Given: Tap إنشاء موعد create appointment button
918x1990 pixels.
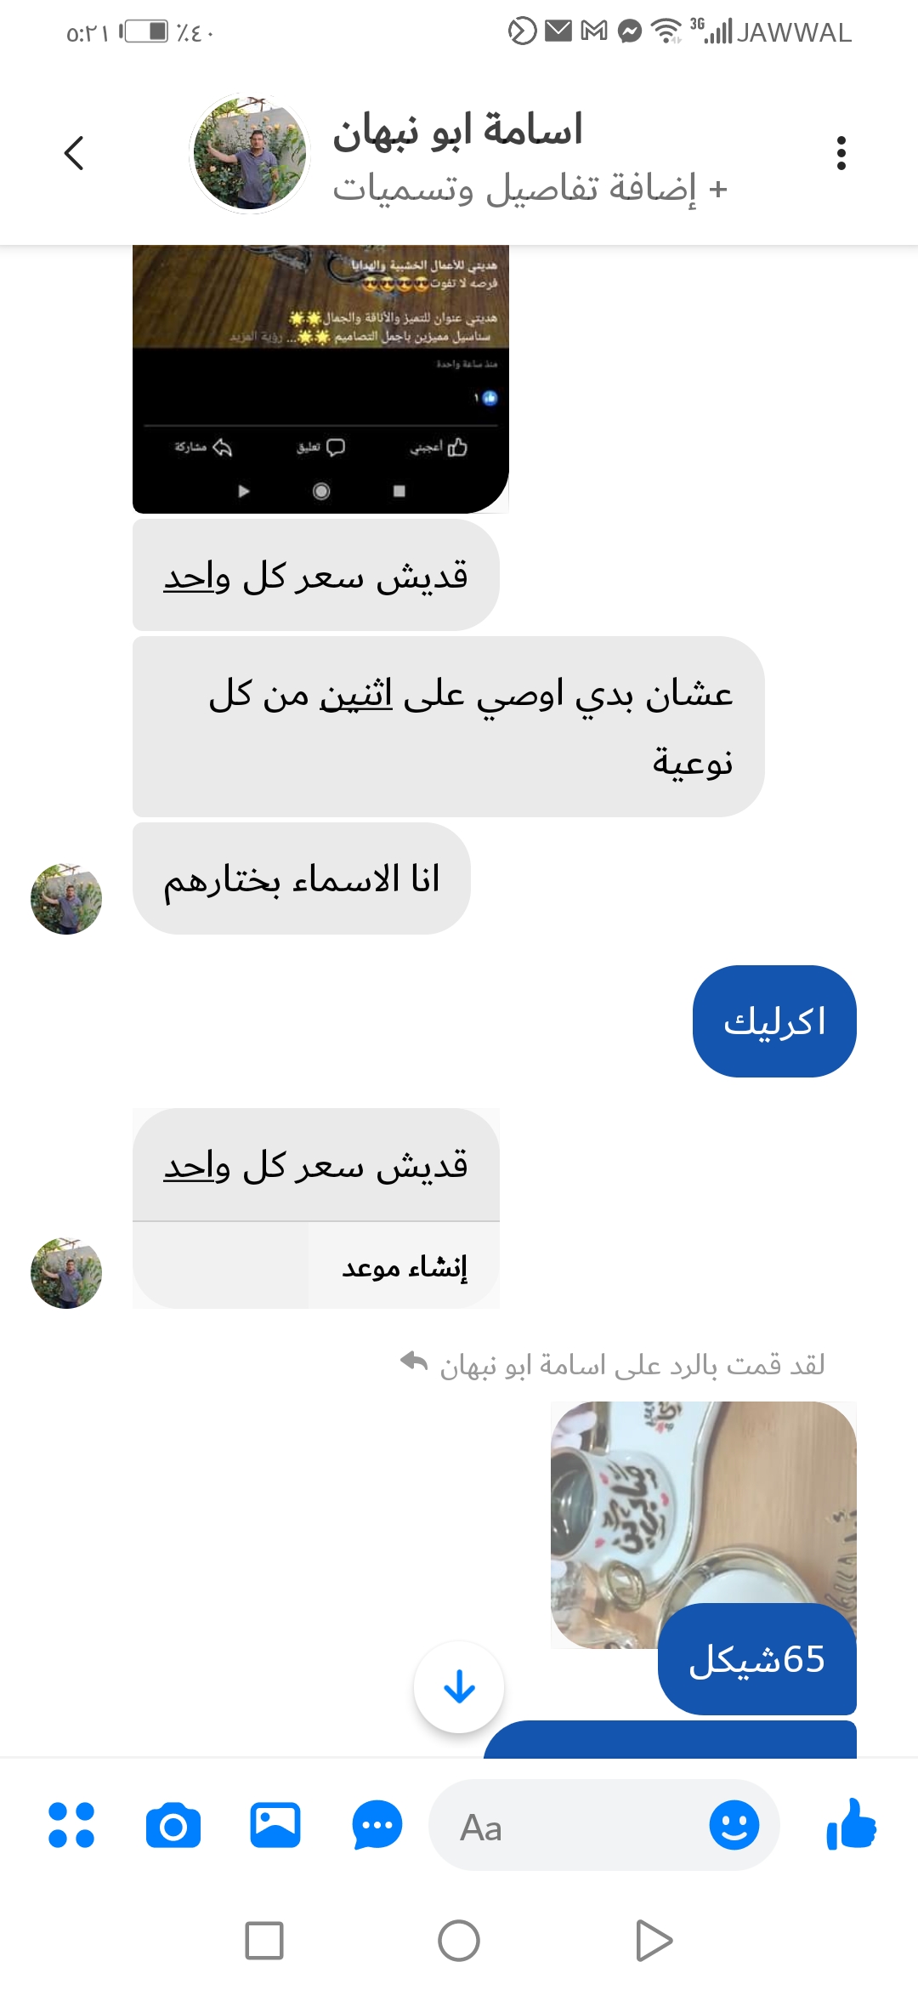Looking at the screenshot, I should click(404, 1267).
